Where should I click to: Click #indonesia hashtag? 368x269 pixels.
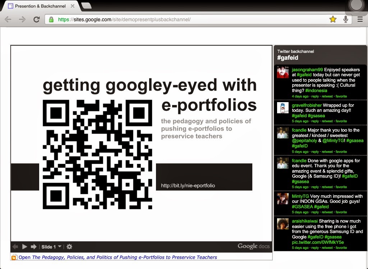tap(316, 91)
